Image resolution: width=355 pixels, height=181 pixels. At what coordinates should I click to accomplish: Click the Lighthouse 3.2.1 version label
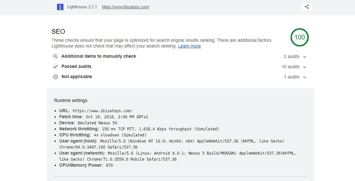84,7
